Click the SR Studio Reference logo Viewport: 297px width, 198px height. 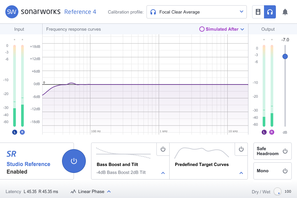pos(12,154)
